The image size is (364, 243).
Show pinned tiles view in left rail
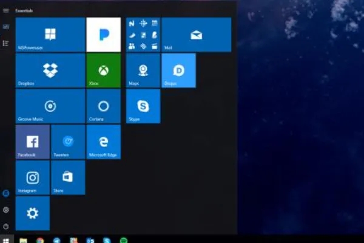(6, 27)
